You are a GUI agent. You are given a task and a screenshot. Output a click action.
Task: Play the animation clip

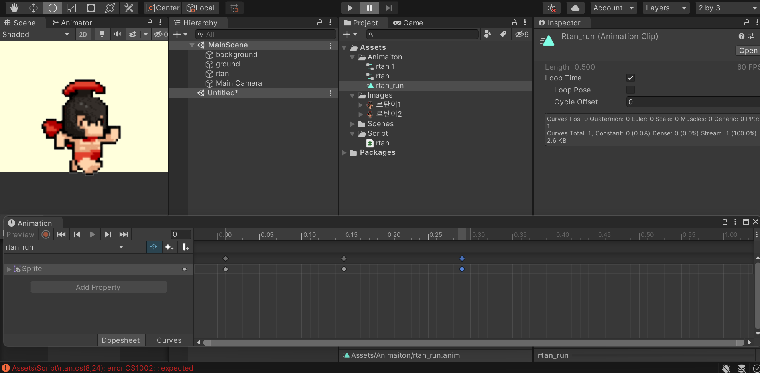[93, 234]
